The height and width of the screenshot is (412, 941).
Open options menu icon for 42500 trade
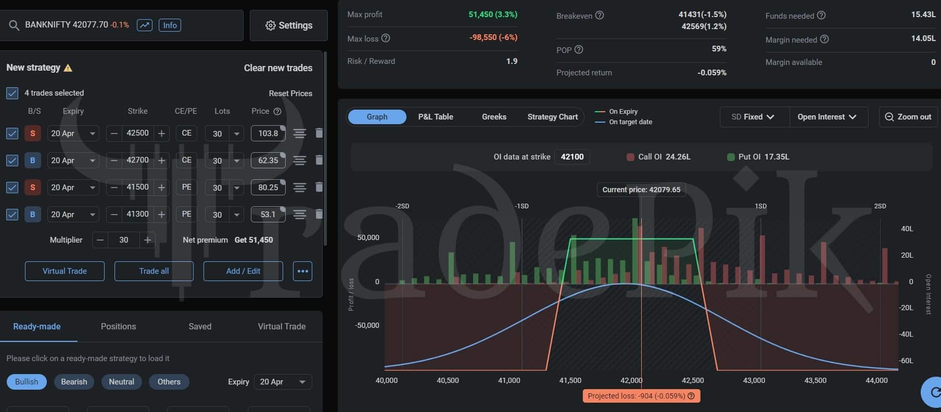pyautogui.click(x=299, y=134)
